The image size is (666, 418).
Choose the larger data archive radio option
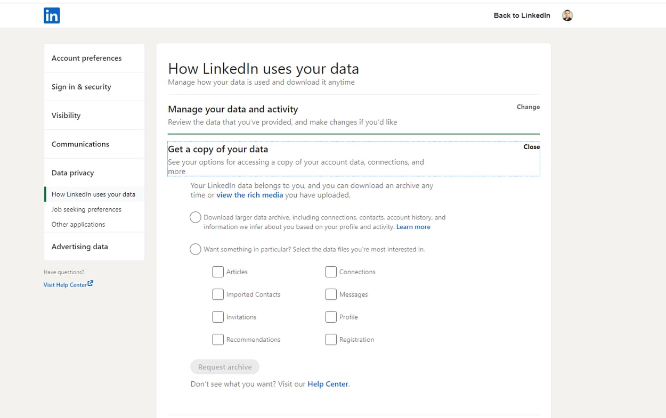click(195, 217)
